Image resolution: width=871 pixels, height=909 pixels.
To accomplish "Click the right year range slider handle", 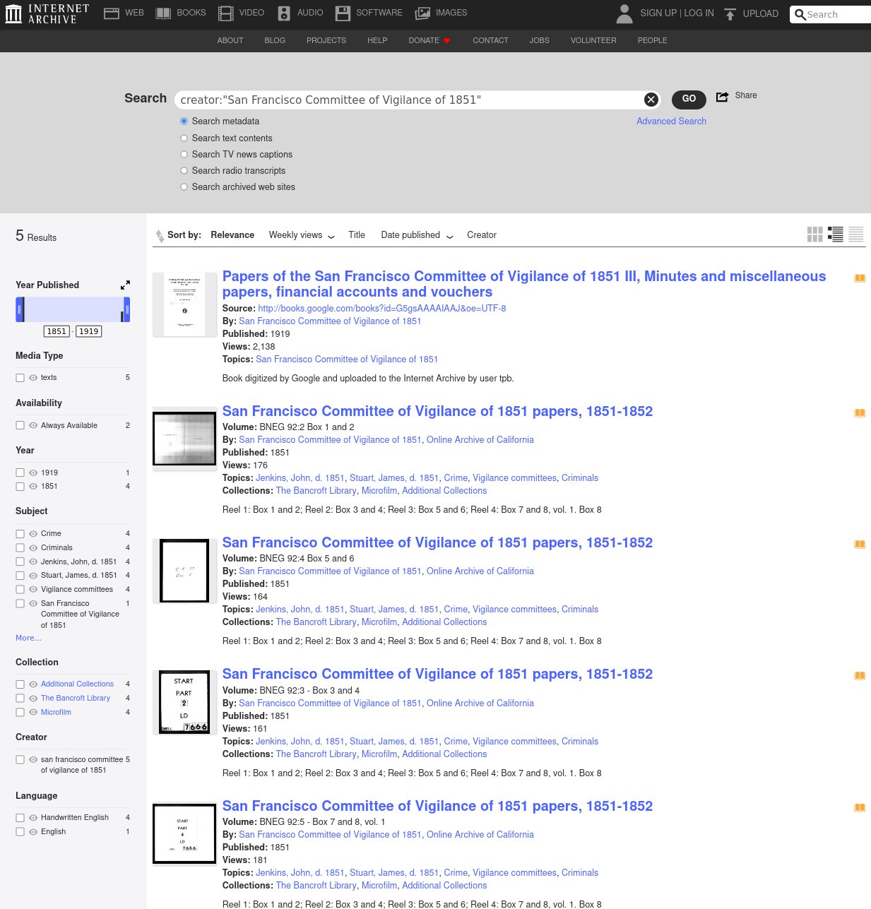I will [x=126, y=309].
